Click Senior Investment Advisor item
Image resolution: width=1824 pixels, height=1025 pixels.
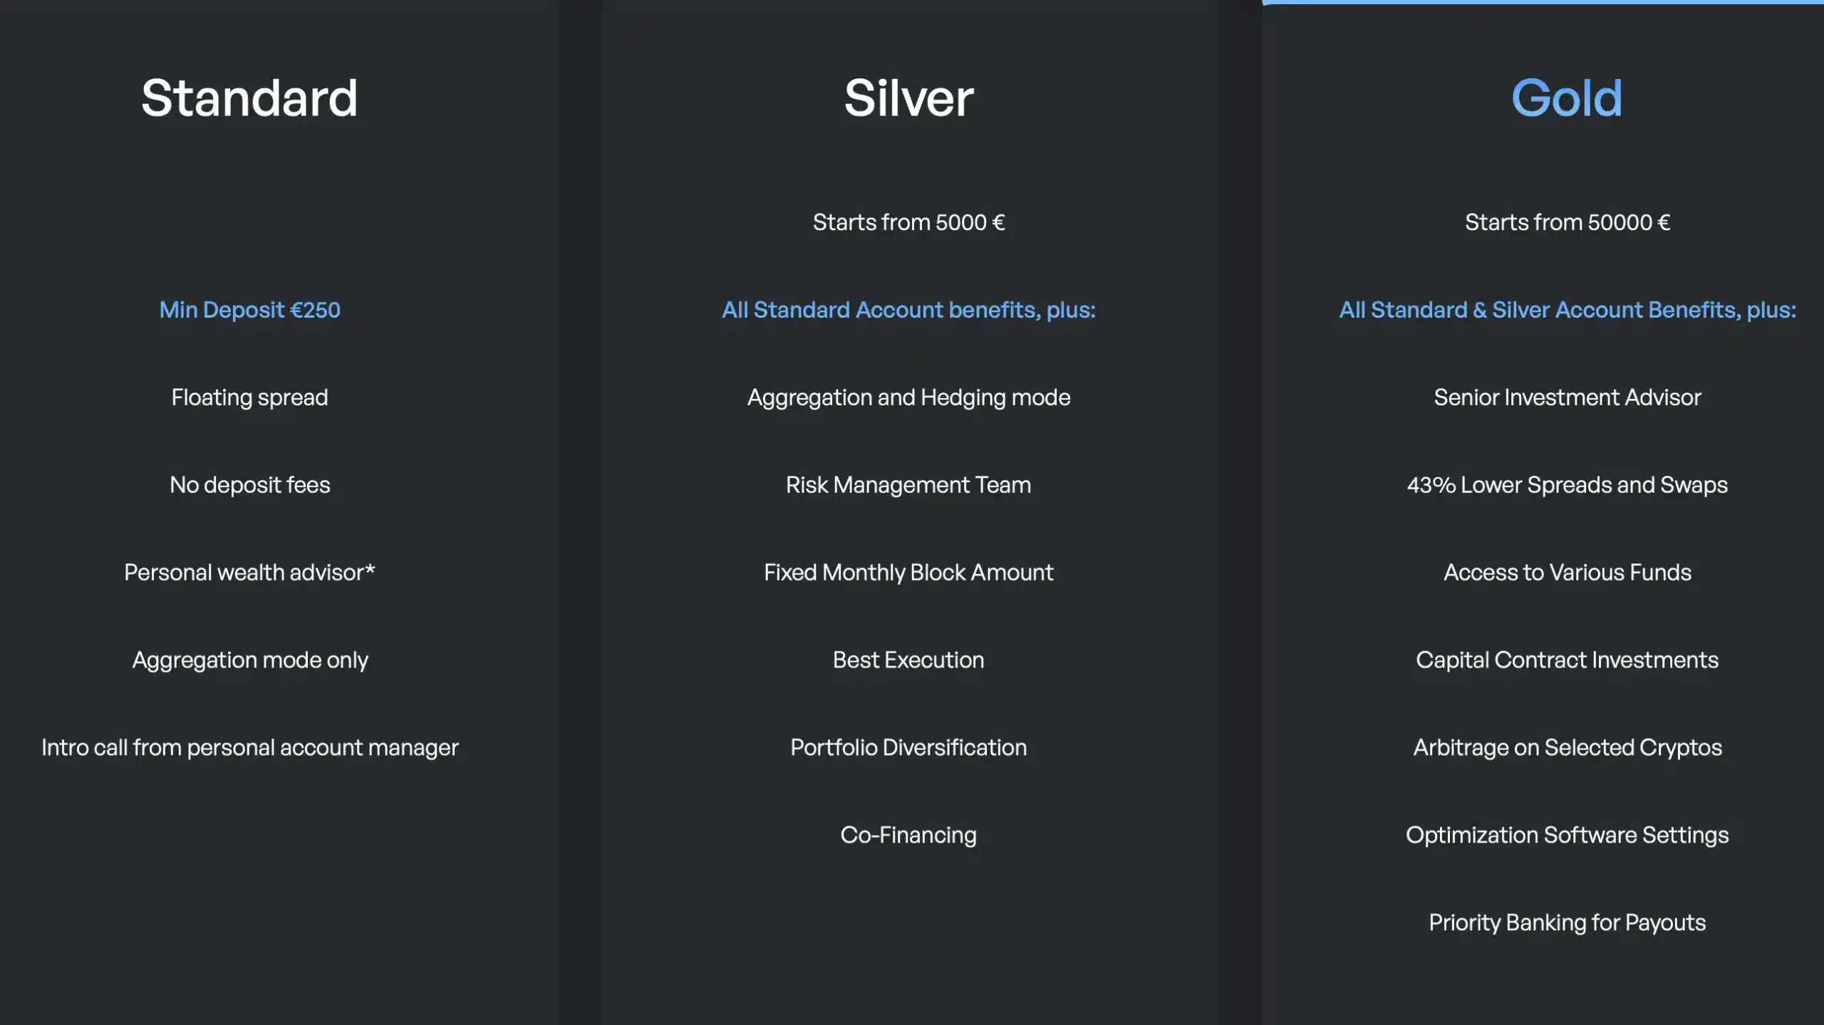pos(1567,397)
